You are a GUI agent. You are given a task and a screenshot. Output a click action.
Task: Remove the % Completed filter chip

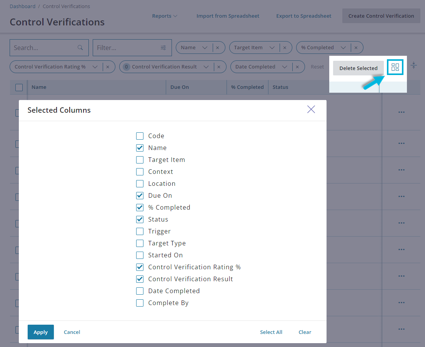pyautogui.click(x=356, y=48)
